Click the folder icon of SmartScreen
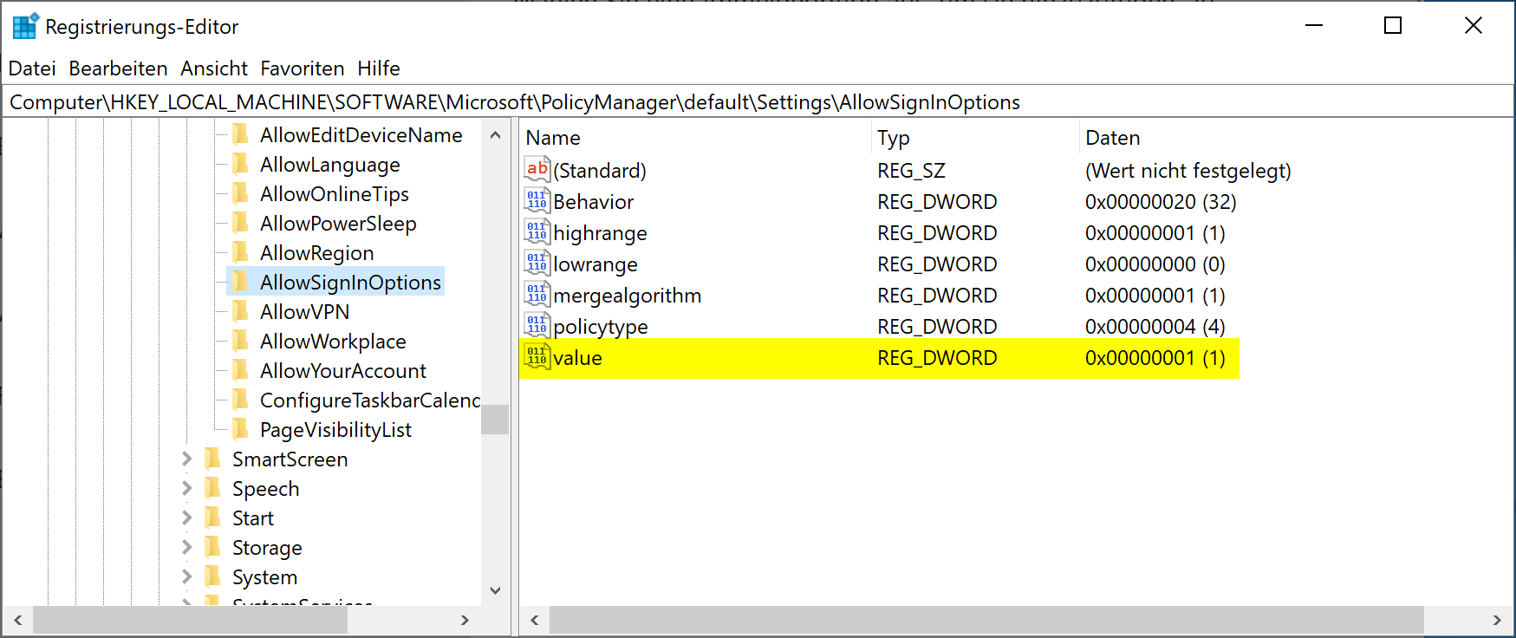 point(213,459)
